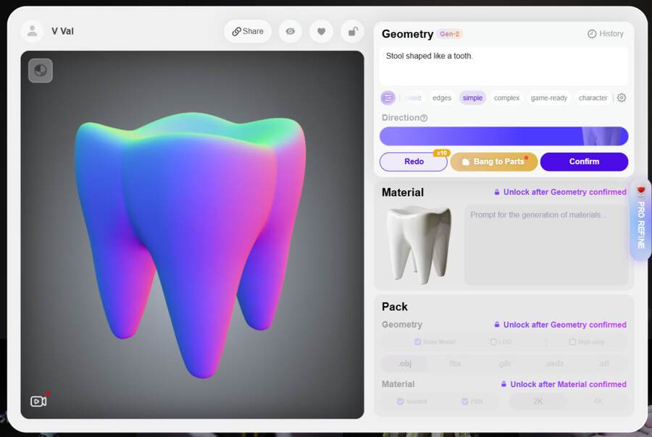Open generation History
The image size is (652, 437).
pyautogui.click(x=606, y=34)
